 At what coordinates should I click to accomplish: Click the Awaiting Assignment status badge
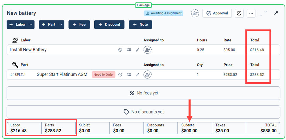point(163,13)
